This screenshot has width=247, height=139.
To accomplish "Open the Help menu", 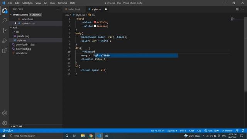I will point(73,3).
